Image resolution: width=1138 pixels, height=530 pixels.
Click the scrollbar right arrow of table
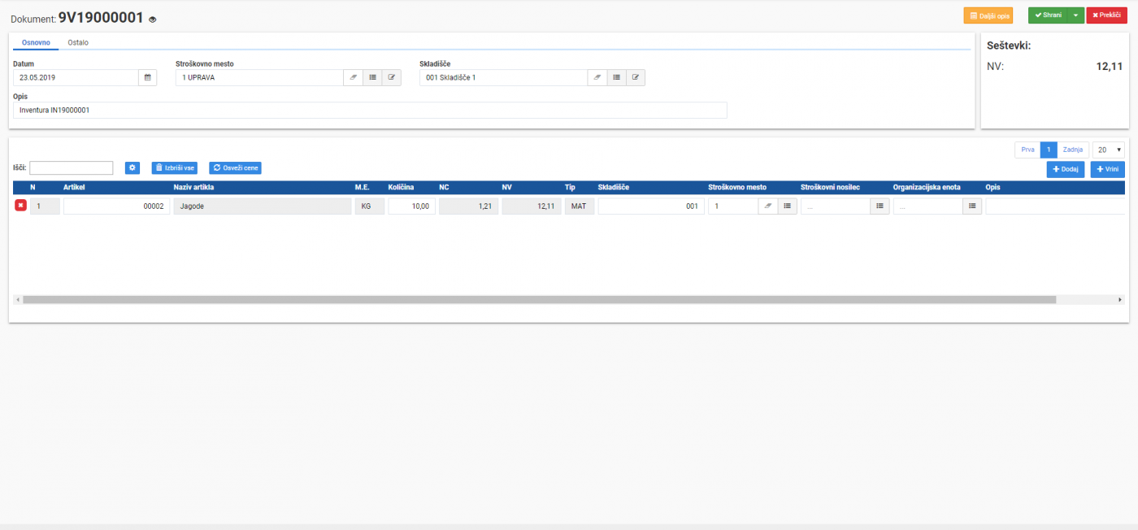(x=1121, y=299)
